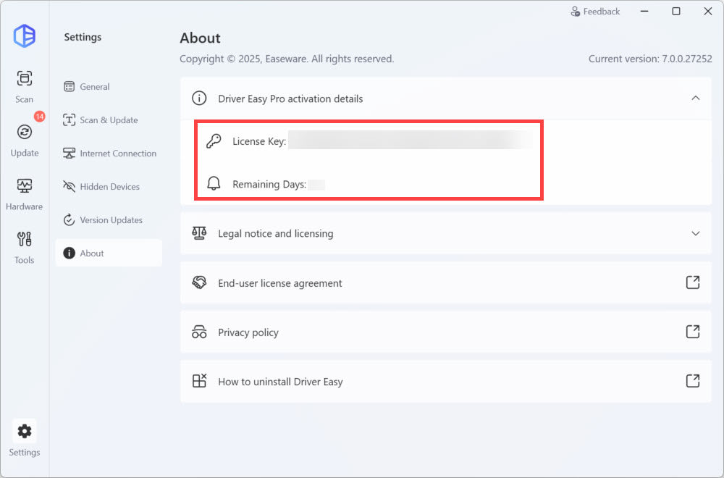
Task: Click external-link icon for End-user license agreement
Action: 693,282
